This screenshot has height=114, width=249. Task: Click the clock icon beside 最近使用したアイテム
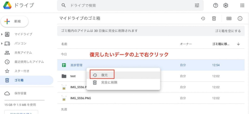coord(7,62)
